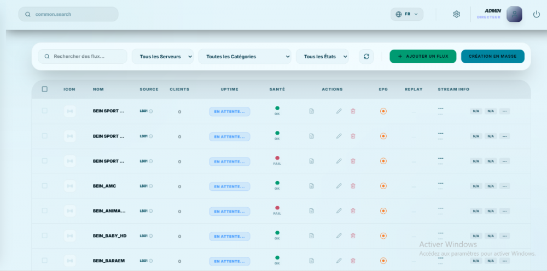Click the refresh streams icon button

click(x=366, y=56)
